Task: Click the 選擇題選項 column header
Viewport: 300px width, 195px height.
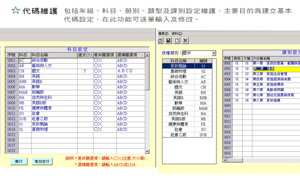Action: pos(131,55)
